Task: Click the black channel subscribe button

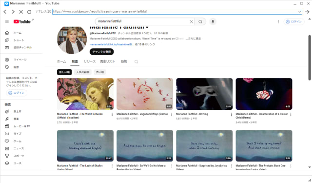Action: click(x=102, y=52)
